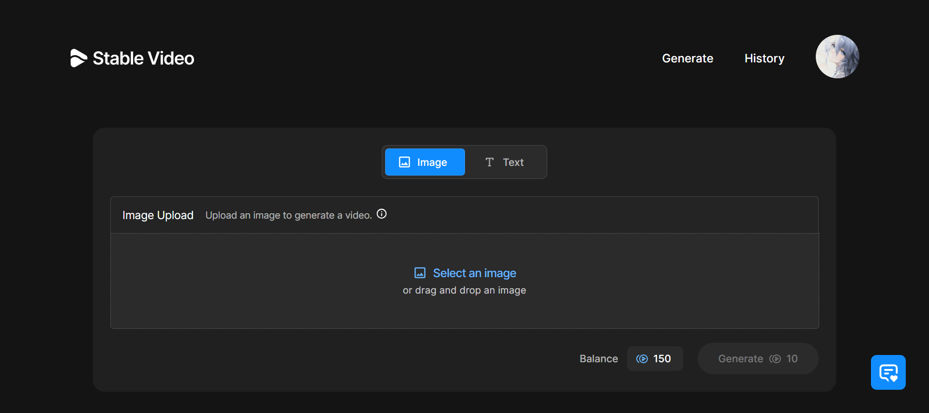Click the T icon in Text tab
This screenshot has width=929, height=413.
coord(489,162)
